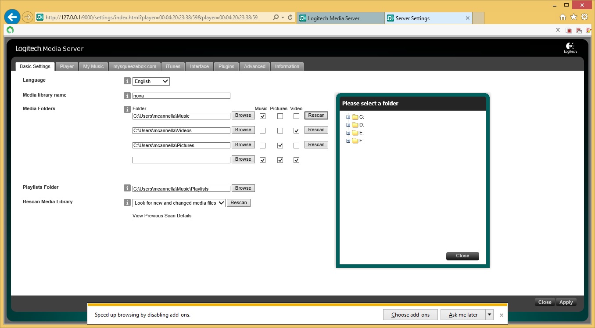The image size is (595, 328).
Task: Click the address bar refresh icon
Action: click(x=290, y=18)
